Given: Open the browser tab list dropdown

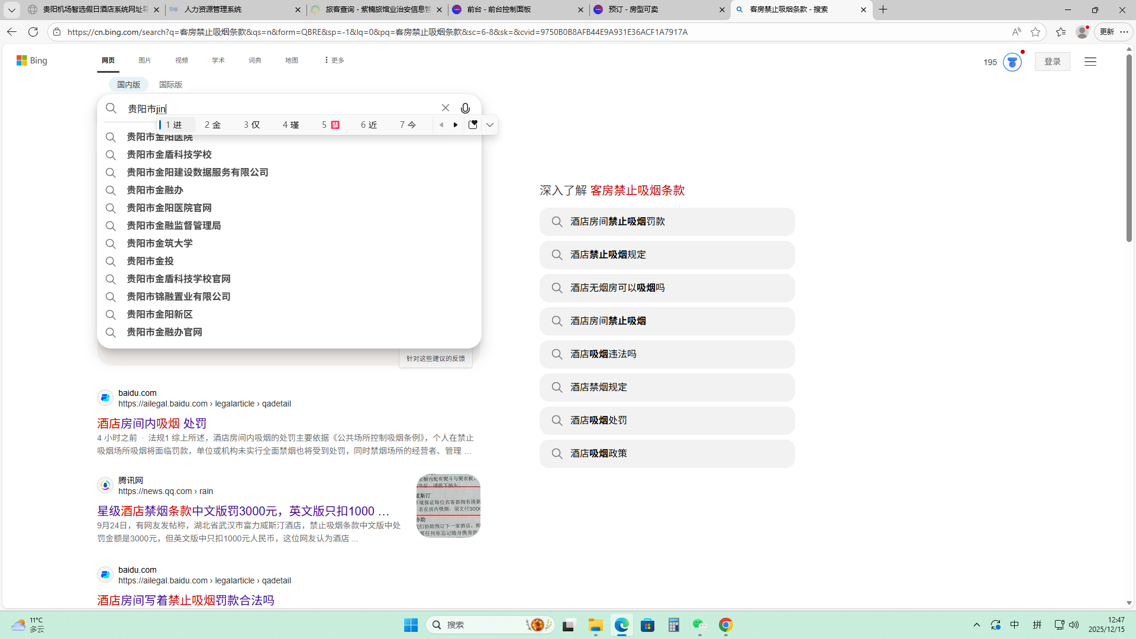Looking at the screenshot, I should [x=11, y=9].
